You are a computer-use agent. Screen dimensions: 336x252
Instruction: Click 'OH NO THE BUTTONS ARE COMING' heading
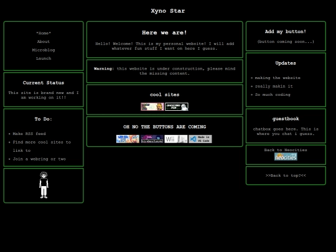coord(164,127)
